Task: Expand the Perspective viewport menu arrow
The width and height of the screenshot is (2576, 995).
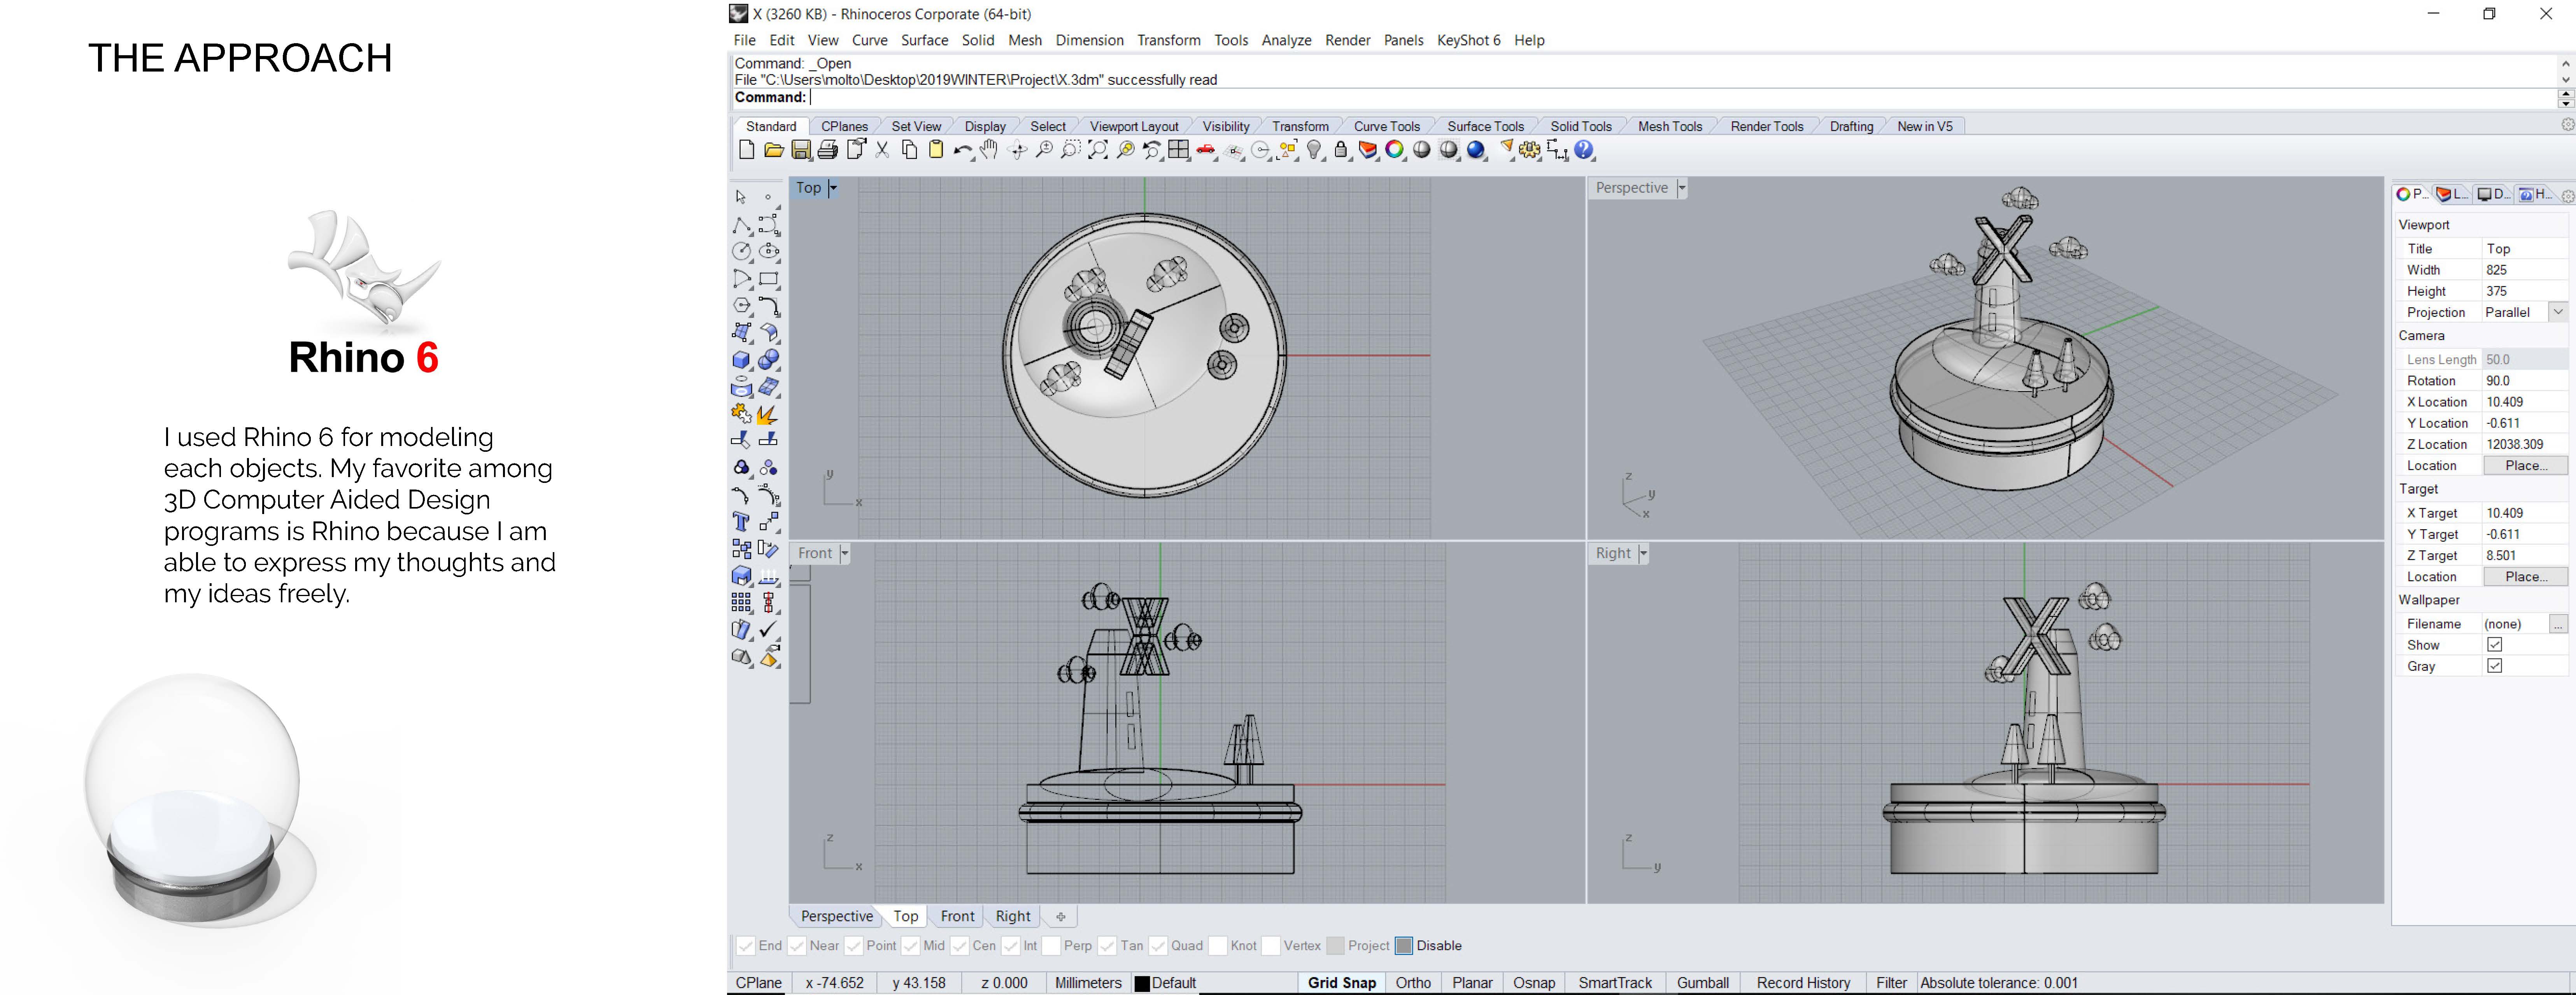Action: [x=1682, y=188]
